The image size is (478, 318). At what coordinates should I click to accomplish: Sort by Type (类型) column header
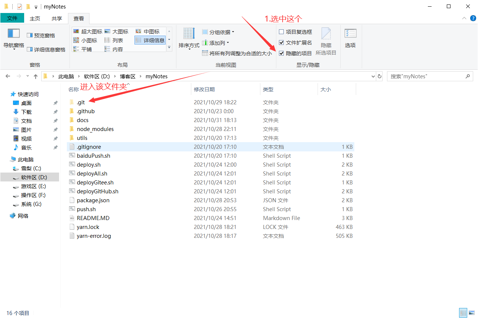268,89
